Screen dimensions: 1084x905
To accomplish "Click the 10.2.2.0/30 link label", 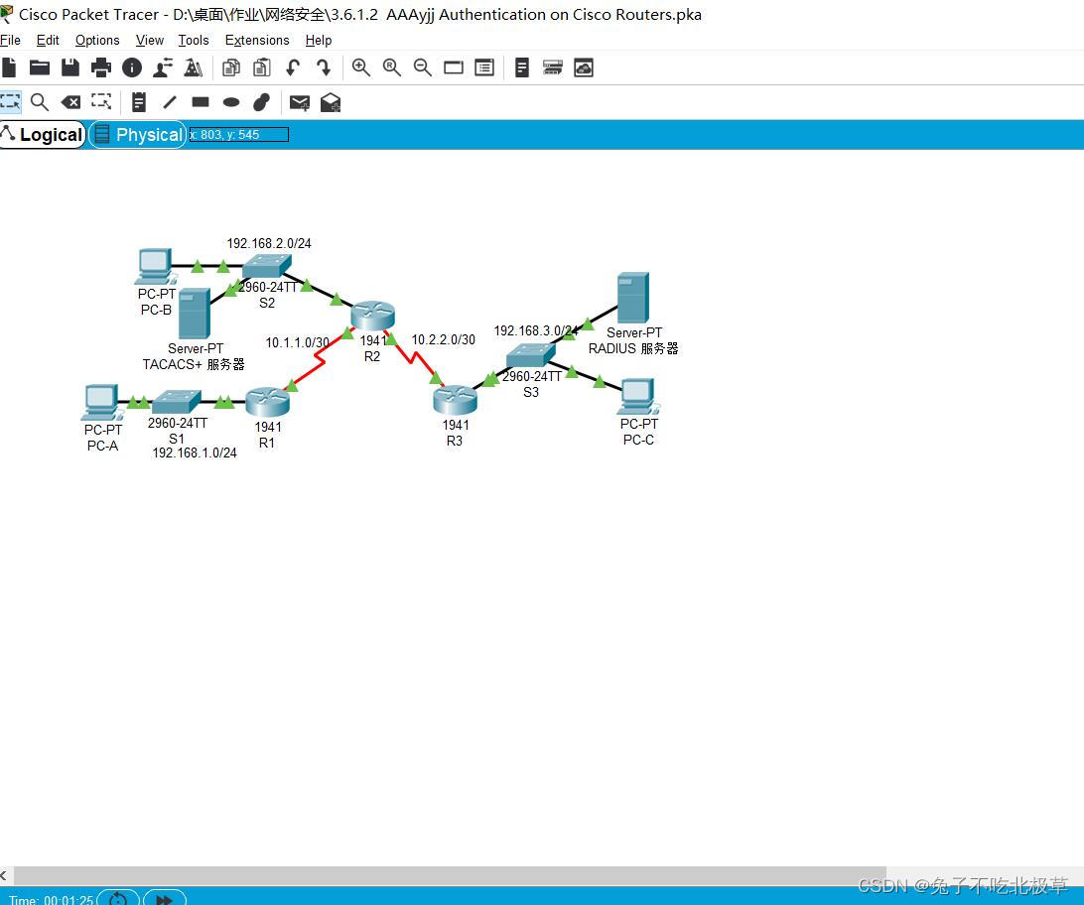I will point(443,339).
